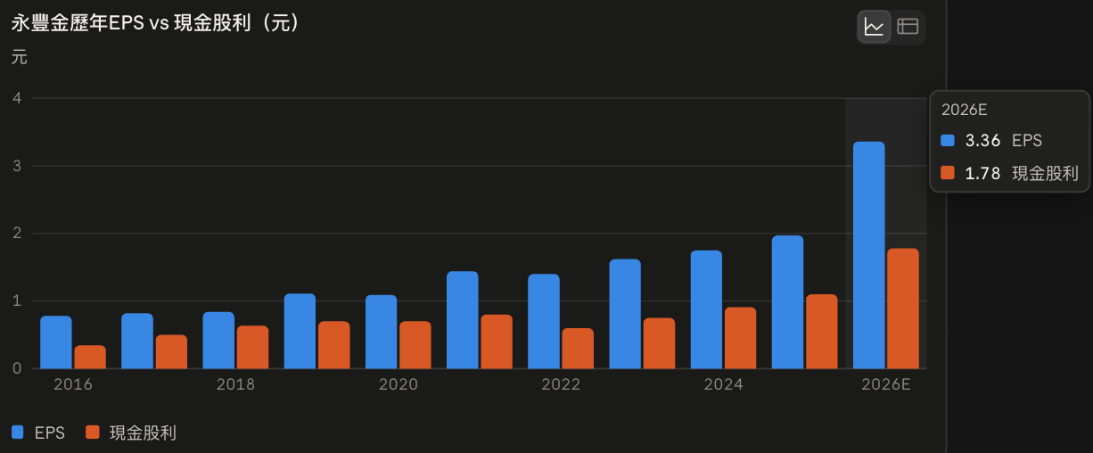Click the 2026E heading in tooltip

coord(965,110)
